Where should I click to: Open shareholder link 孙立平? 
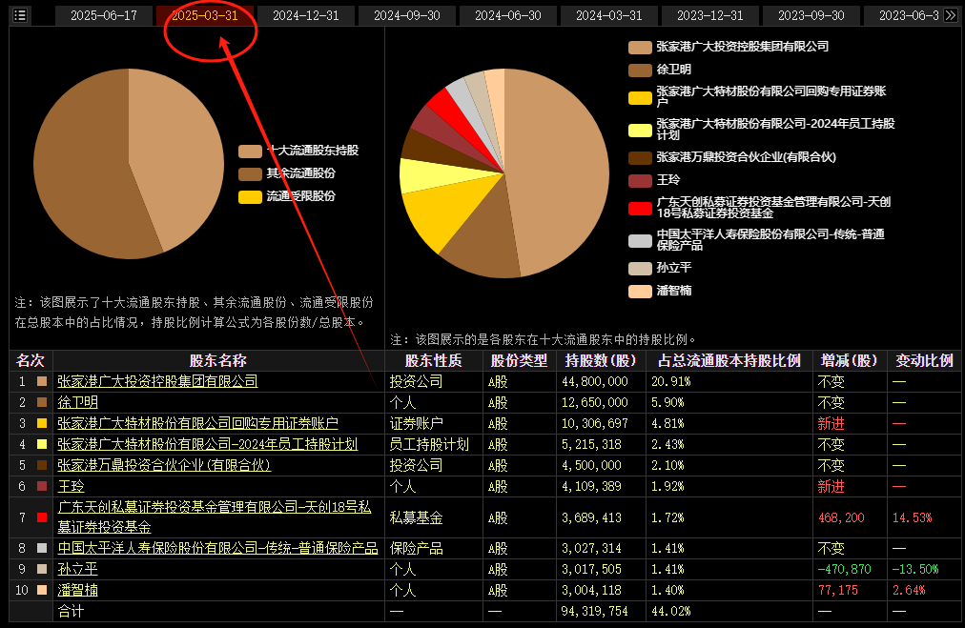[77, 569]
